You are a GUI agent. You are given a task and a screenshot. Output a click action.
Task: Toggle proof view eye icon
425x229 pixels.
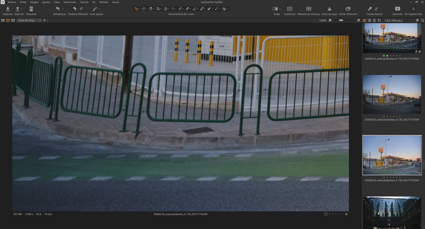(13, 20)
